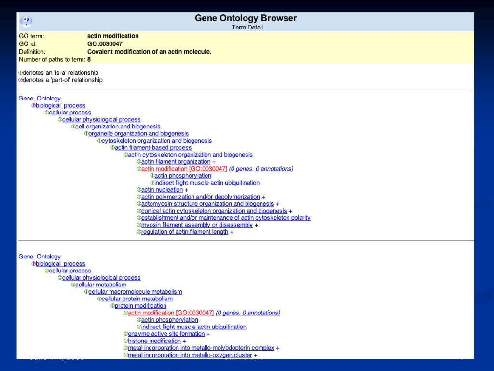The image size is (494, 371).
Task: Expand myosin filament assembly or disassembly plus
Action: click(x=257, y=225)
